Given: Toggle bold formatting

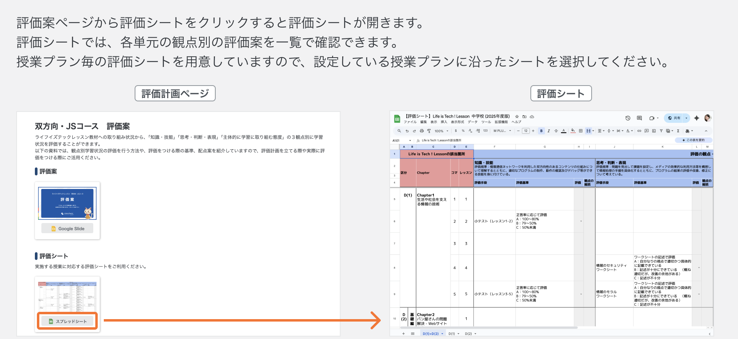Looking at the screenshot, I should pos(541,131).
